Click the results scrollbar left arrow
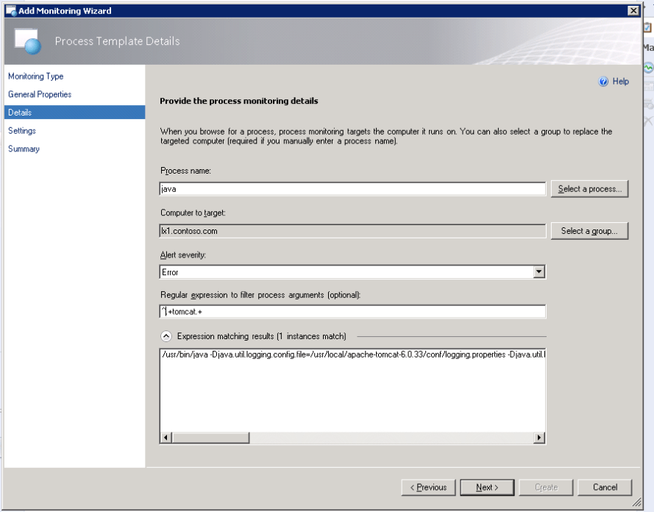This screenshot has height=512, width=654. pos(166,438)
